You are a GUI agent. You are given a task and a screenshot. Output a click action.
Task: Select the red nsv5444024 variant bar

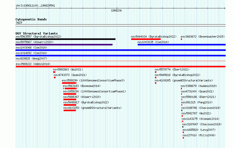(x=146, y=39)
